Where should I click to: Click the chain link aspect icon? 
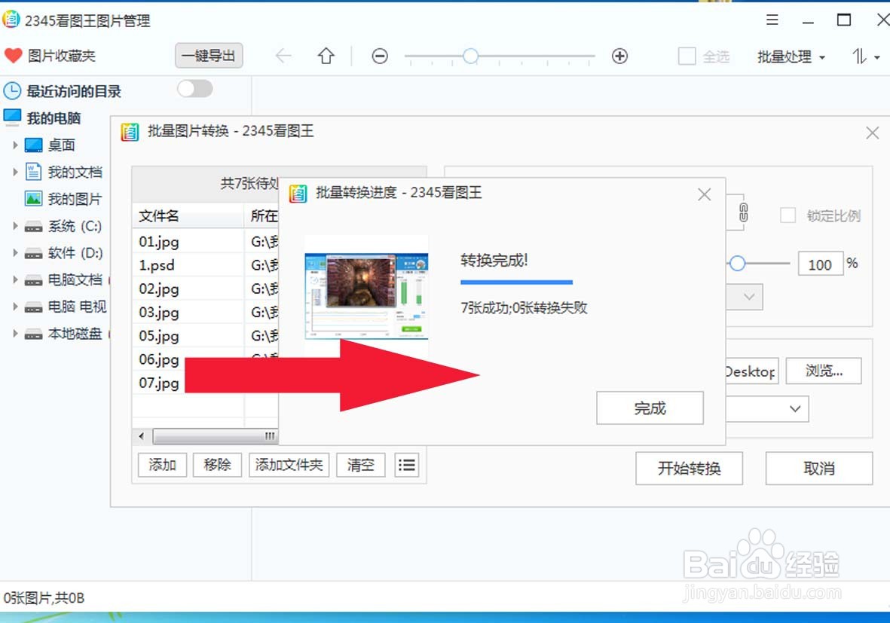744,212
